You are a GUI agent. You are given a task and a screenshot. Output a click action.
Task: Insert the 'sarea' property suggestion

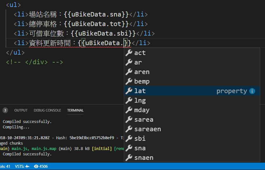[192, 119]
